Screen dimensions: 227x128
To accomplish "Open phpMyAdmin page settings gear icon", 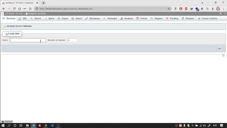I will coord(221,14).
